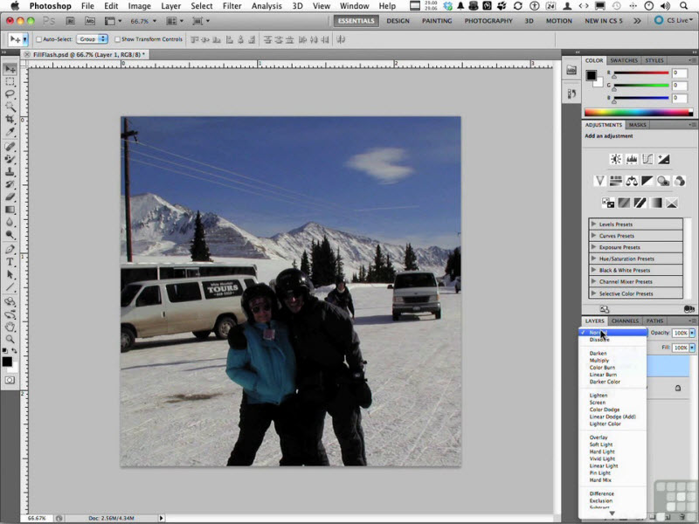Image resolution: width=699 pixels, height=524 pixels.
Task: Open Spotlight search in menu bar
Action: click(684, 6)
